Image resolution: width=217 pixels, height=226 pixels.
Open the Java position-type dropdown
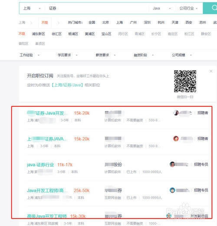(162, 8)
